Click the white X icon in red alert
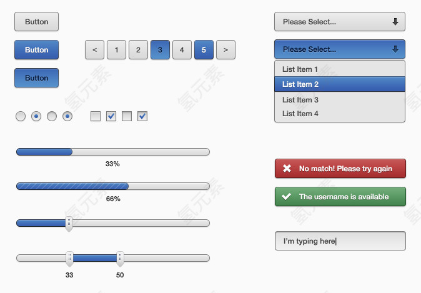 tap(287, 169)
